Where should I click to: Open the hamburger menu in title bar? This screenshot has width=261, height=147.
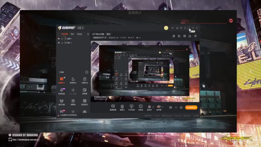point(185,28)
